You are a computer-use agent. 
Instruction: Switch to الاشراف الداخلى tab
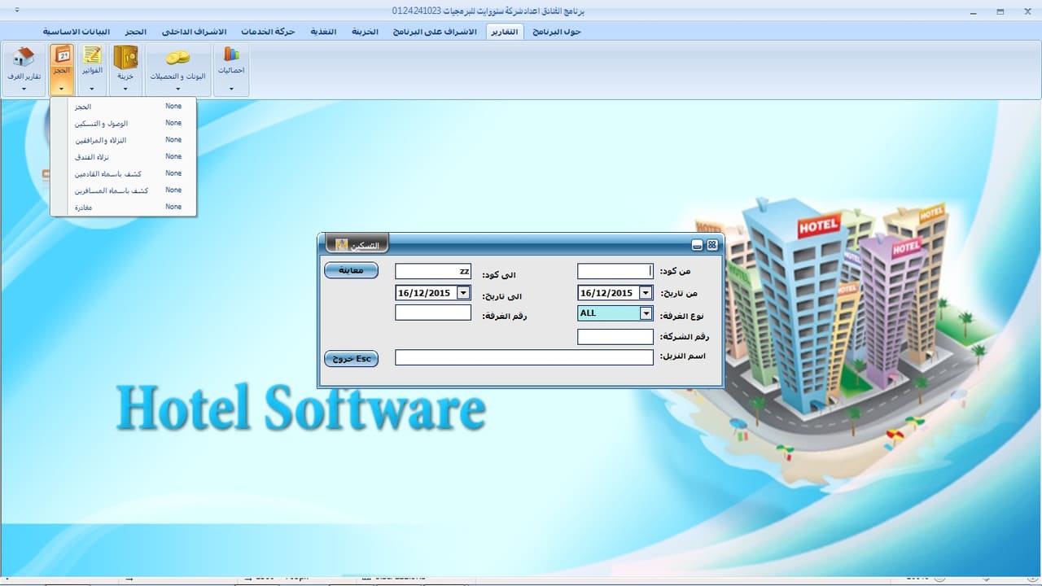(195, 31)
